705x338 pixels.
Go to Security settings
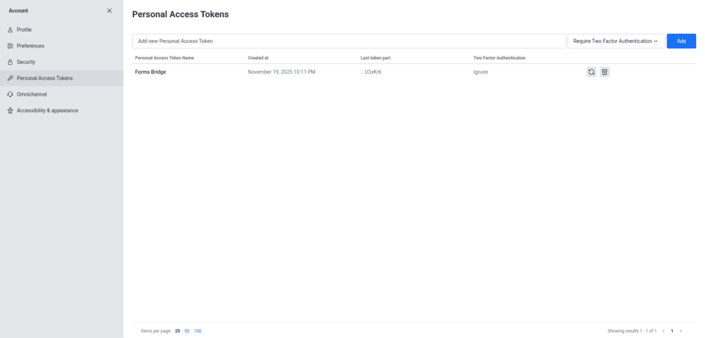tap(61, 62)
